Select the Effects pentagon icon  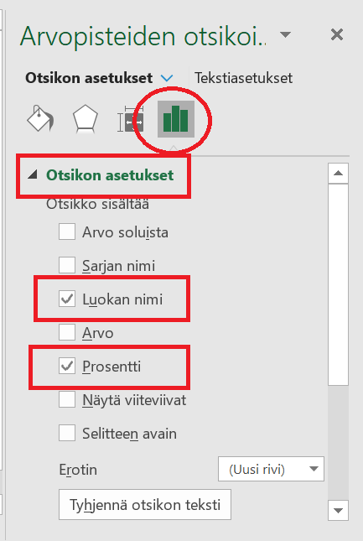(x=86, y=119)
